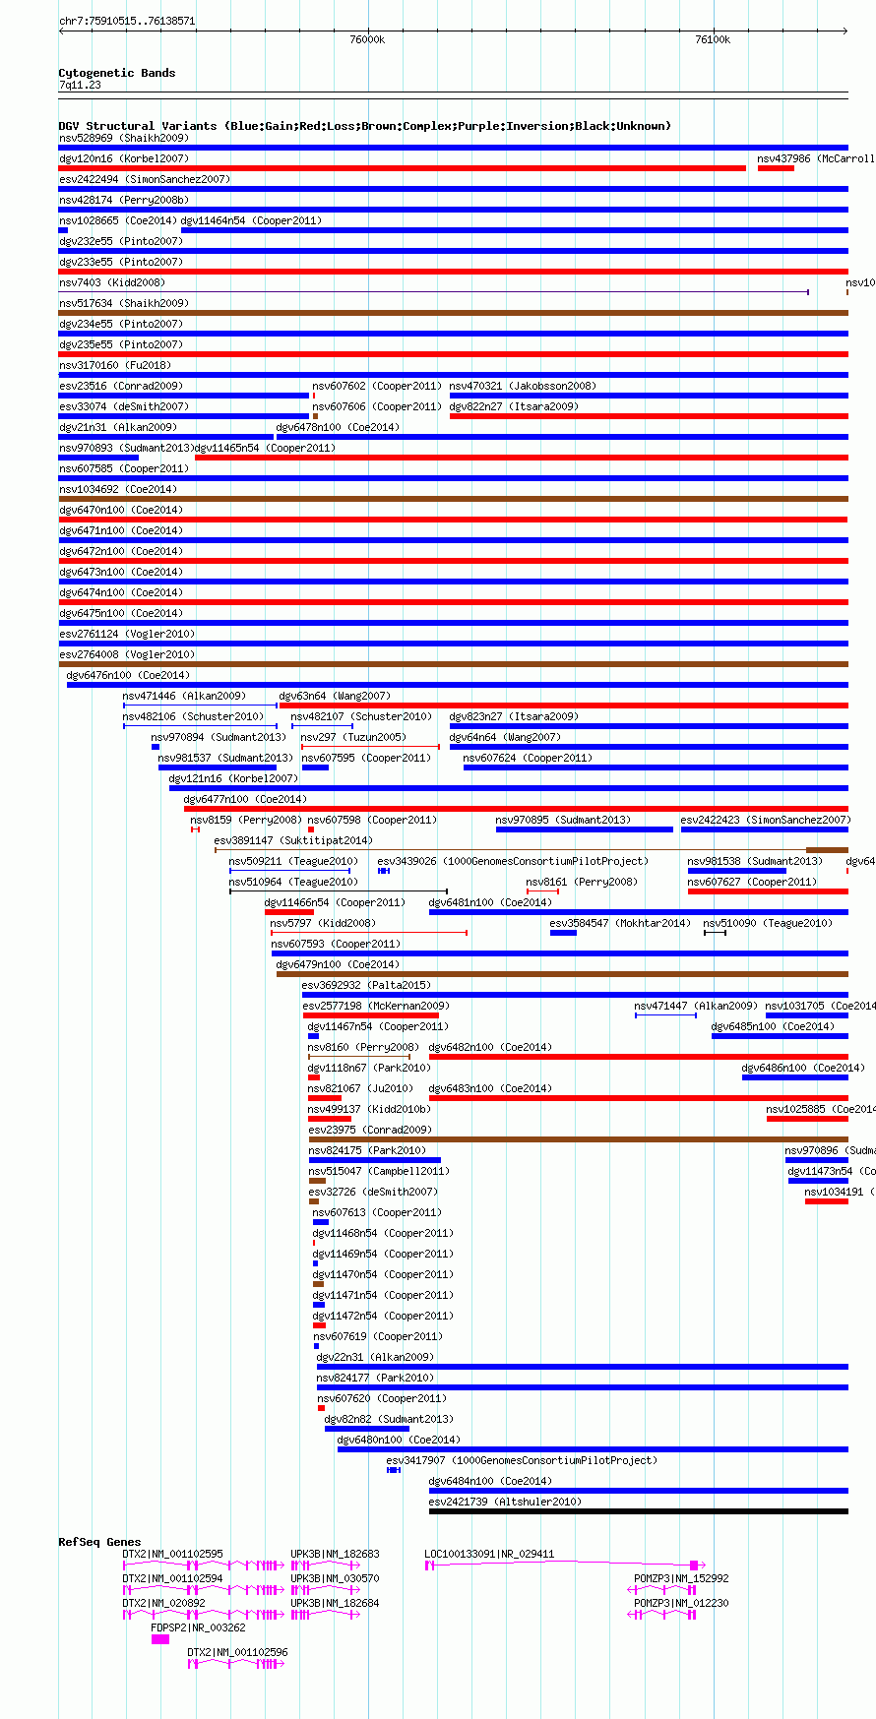This screenshot has width=876, height=1719.
Task: Click nsv471446 (Alkan2009) label near dgv63n64
Action: tap(184, 696)
